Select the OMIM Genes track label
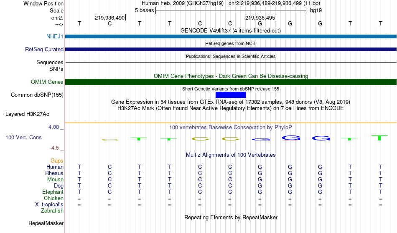Viewport: 397px width, 233px height. pos(47,82)
